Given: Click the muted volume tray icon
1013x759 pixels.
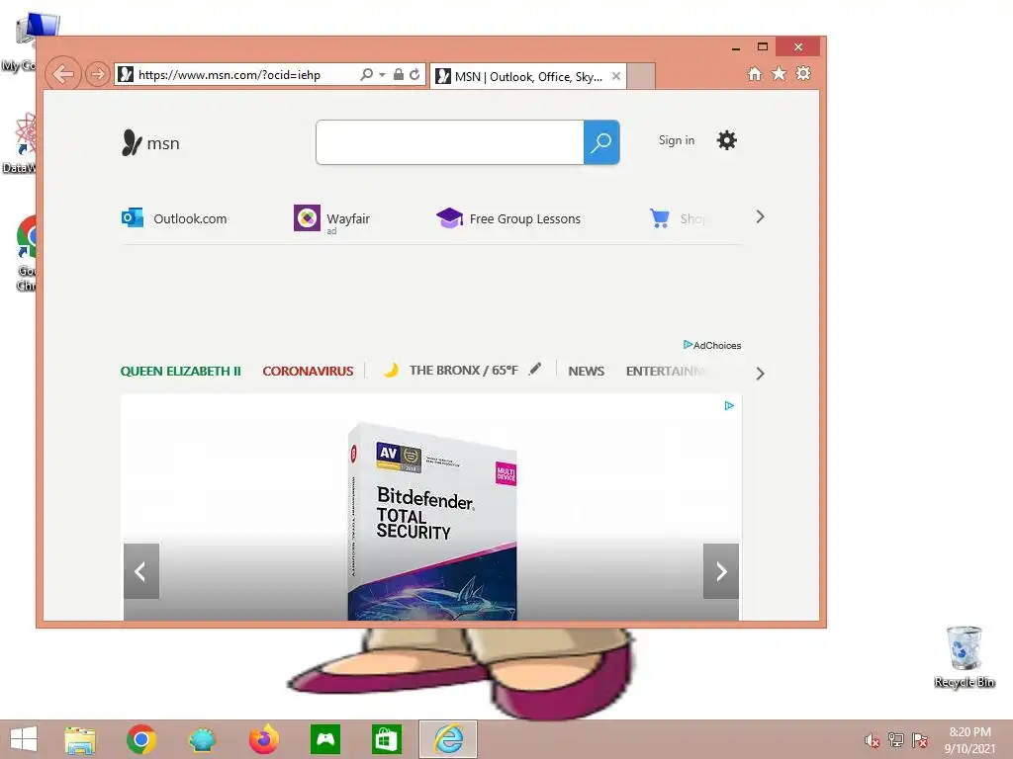Looking at the screenshot, I should pos(873,740).
